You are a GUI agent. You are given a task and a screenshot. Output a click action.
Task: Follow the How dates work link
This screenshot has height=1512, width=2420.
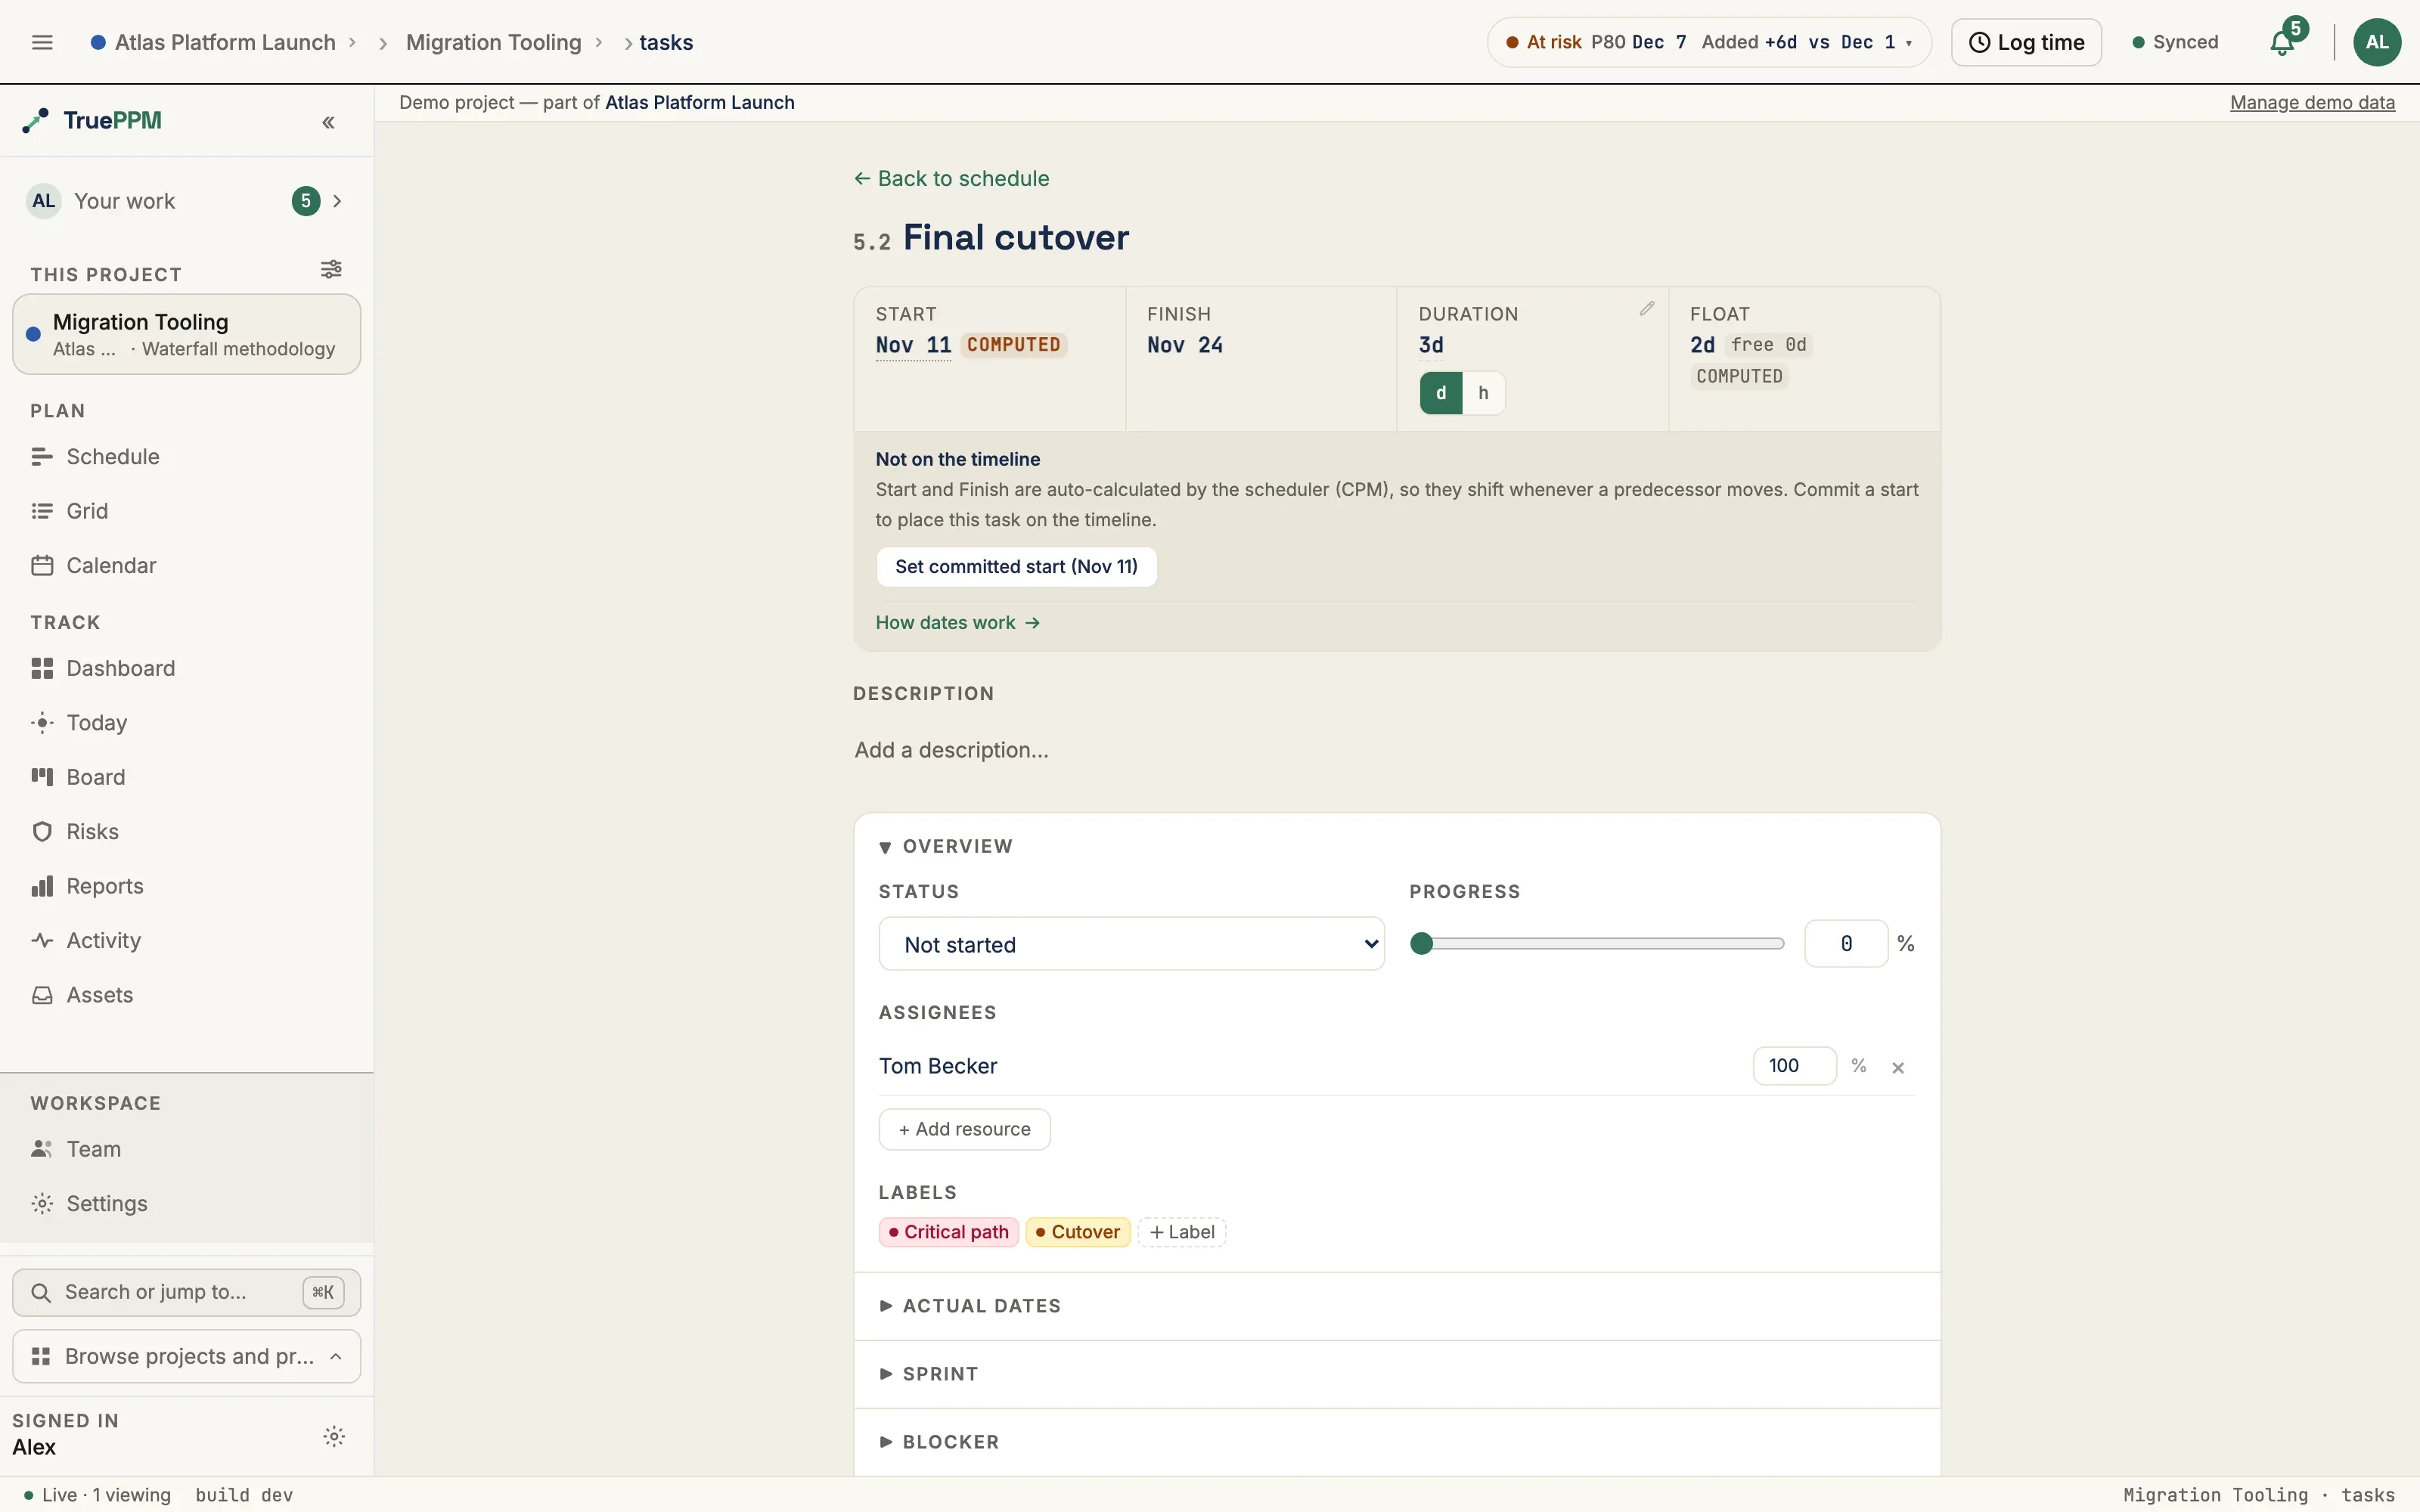pyautogui.click(x=957, y=623)
